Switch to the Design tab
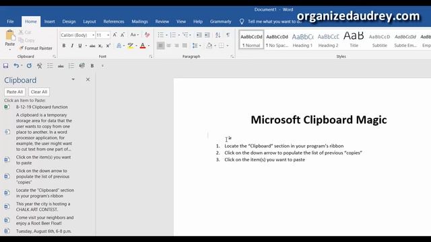The image size is (431, 242). click(x=69, y=22)
